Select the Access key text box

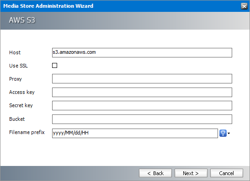[x=142, y=92]
